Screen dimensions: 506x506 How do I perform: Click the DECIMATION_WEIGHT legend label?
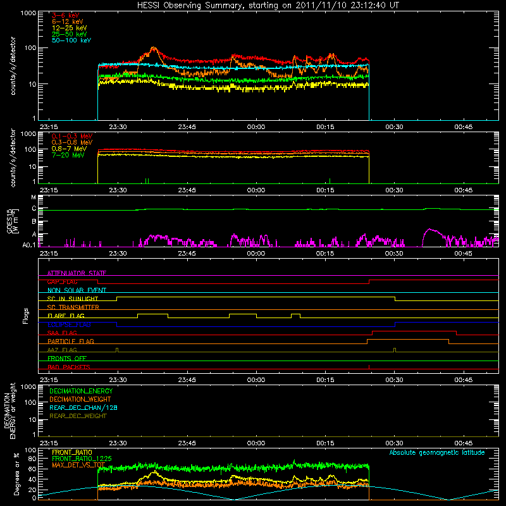80,399
